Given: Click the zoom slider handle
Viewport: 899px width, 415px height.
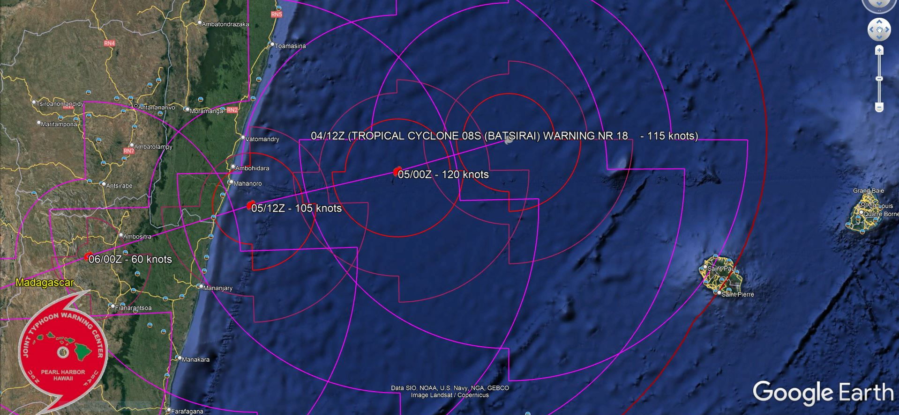Looking at the screenshot, I should point(879,79).
